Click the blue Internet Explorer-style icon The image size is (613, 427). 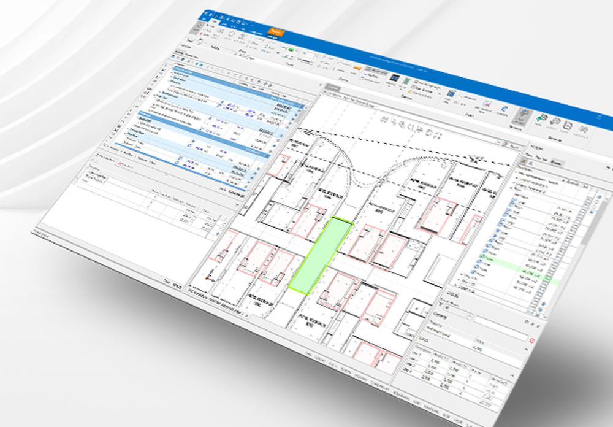tap(504, 108)
